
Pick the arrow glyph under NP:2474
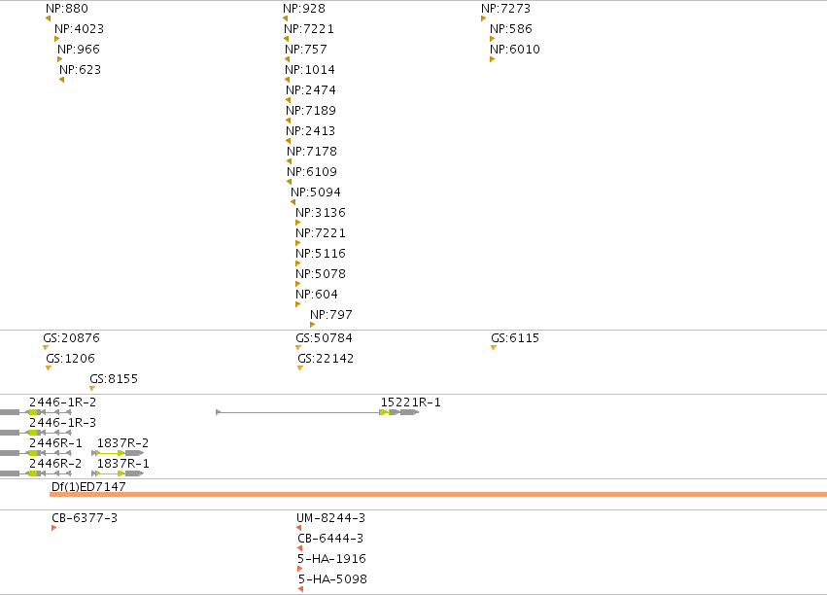point(288,100)
